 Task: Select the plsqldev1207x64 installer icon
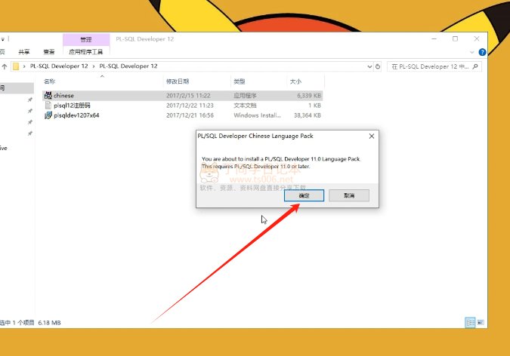[48, 115]
